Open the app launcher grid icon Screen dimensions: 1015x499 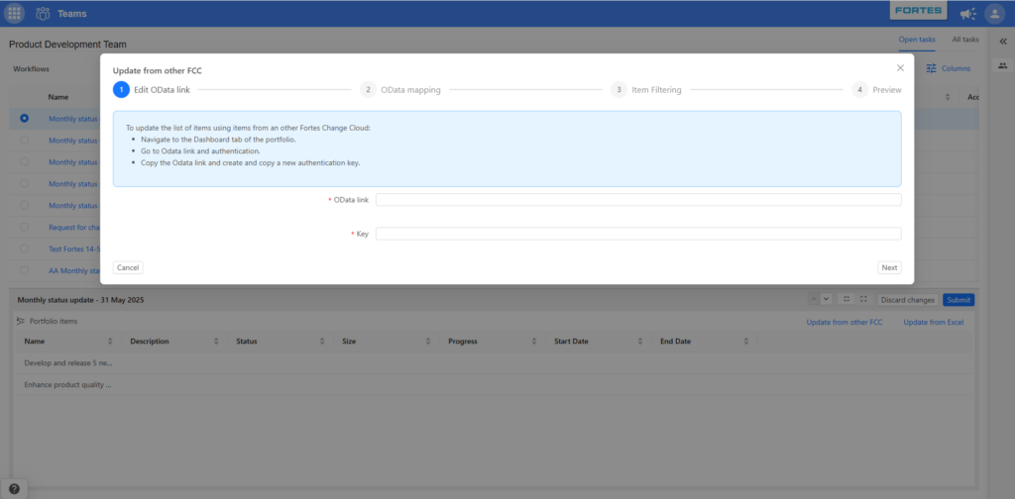[x=14, y=13]
